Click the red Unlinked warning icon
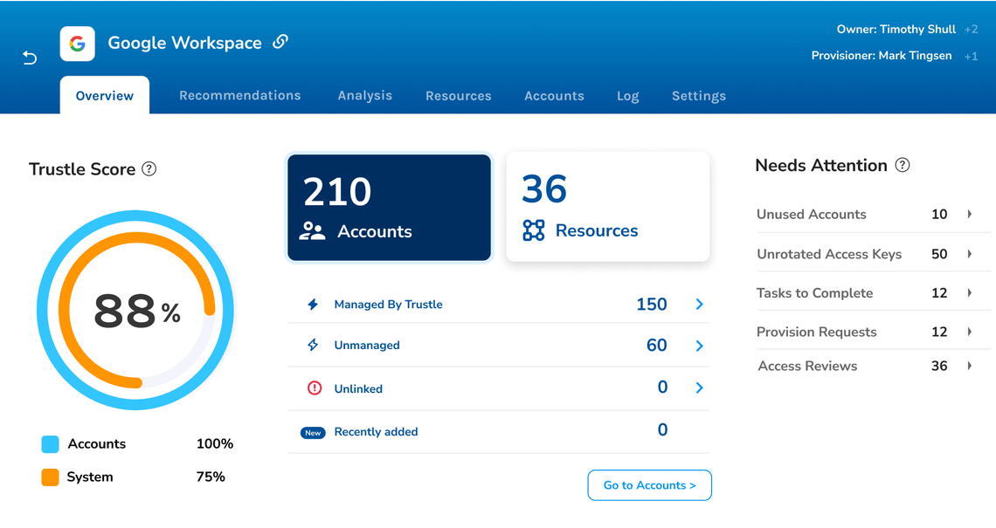This screenshot has width=996, height=528. (315, 387)
